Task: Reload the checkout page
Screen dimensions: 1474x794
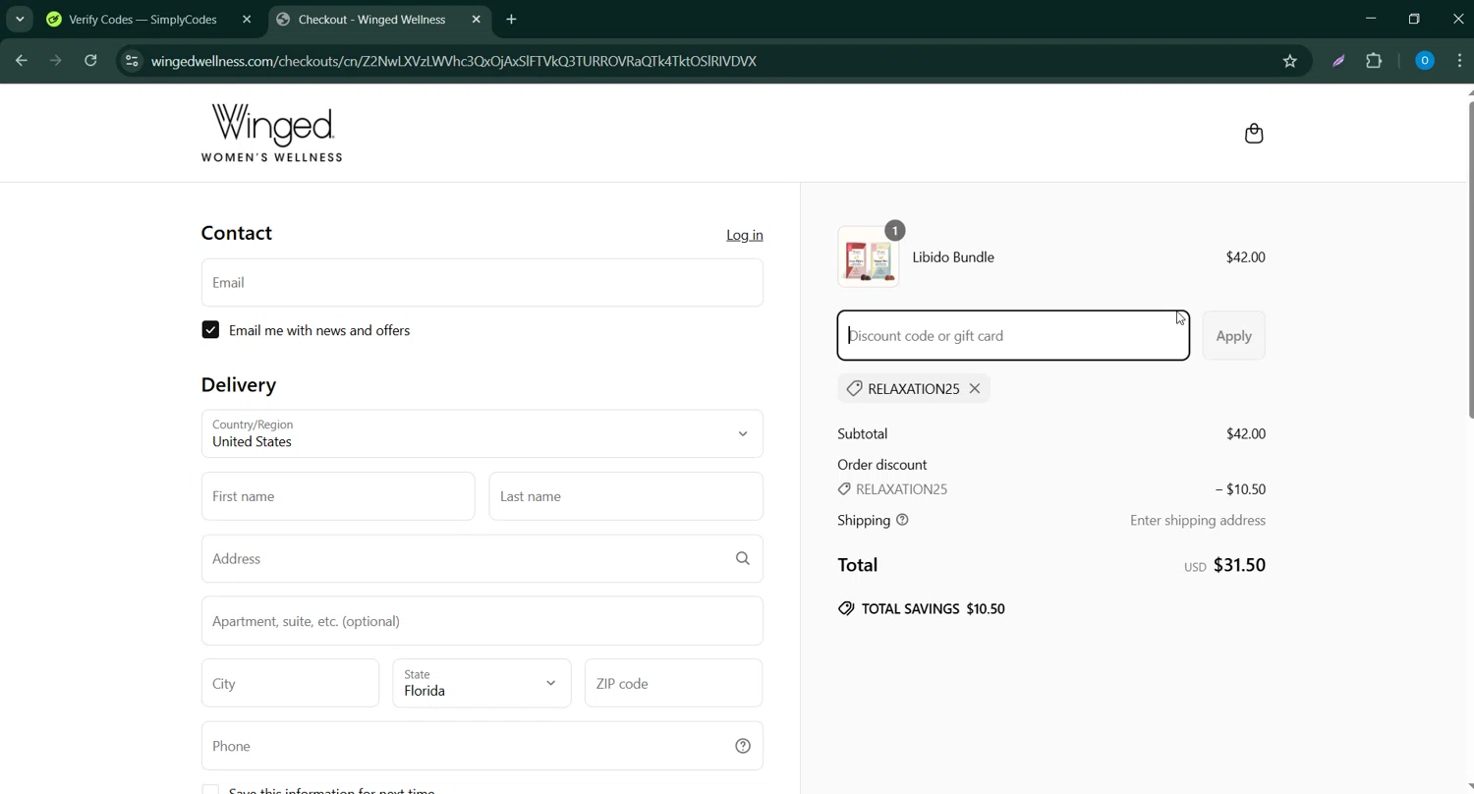Action: tap(90, 61)
